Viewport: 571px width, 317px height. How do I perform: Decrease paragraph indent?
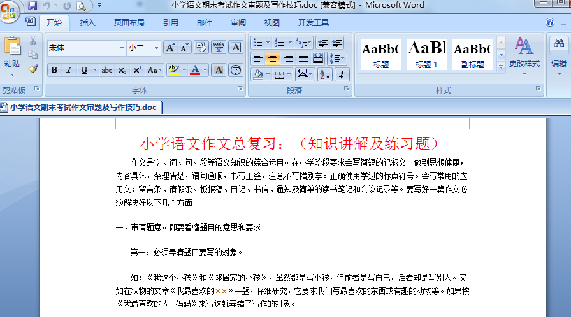323,43
